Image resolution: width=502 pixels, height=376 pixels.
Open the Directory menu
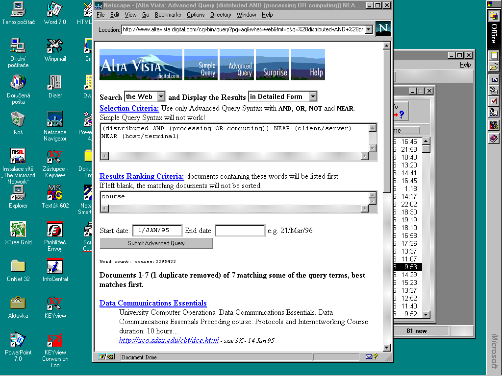pyautogui.click(x=221, y=15)
